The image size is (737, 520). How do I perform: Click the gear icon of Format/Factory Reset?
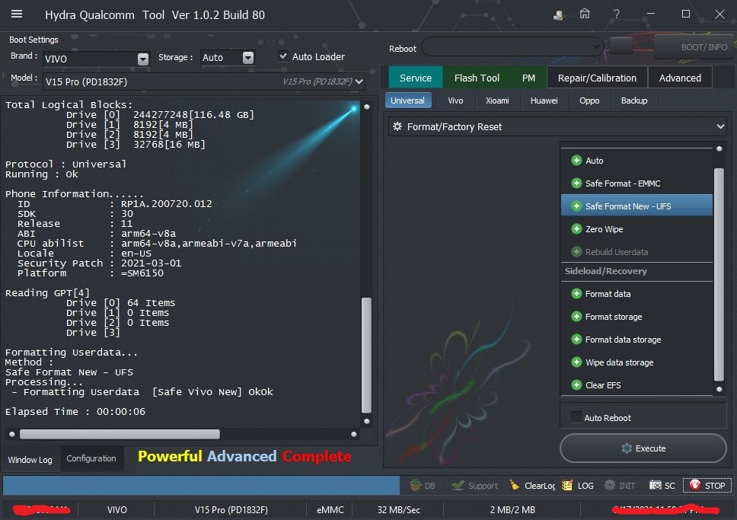tap(397, 126)
